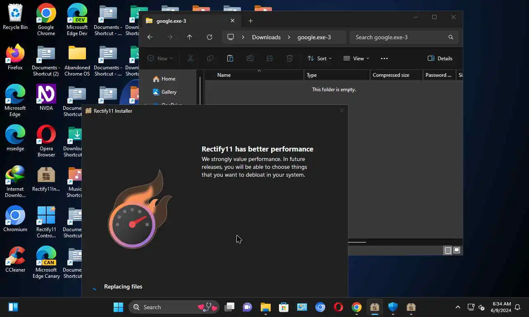Click the Search google.exe-3 field
529x317 pixels.
(404, 37)
